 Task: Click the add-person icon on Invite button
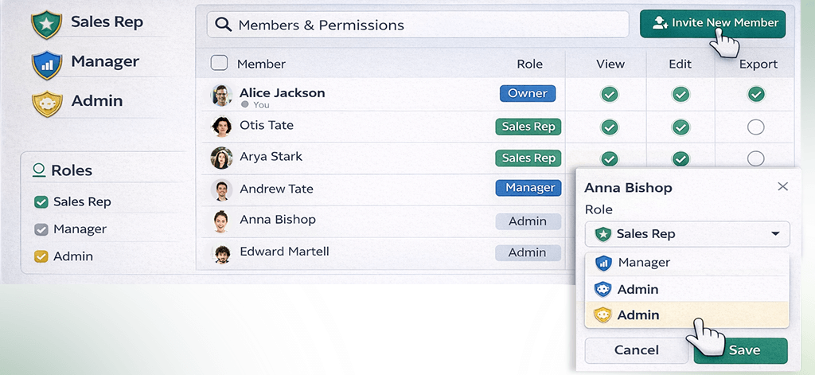pyautogui.click(x=660, y=23)
